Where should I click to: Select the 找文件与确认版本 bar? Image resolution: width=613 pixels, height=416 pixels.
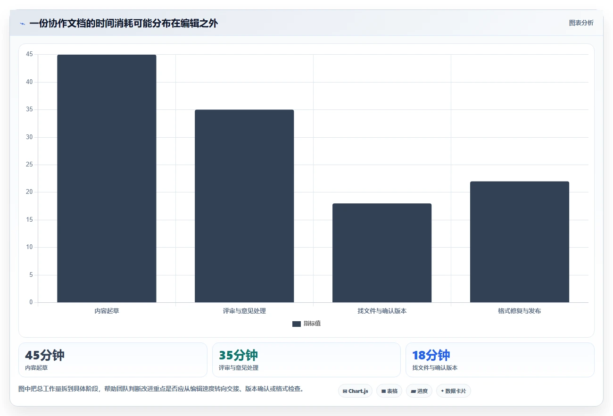(382, 253)
